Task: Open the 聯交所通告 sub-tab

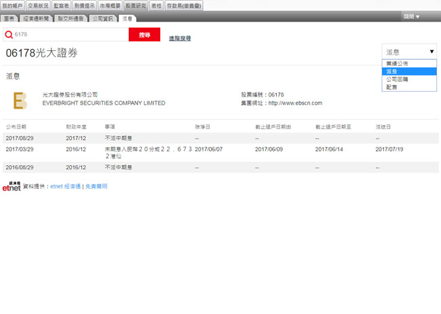Action: point(71,18)
